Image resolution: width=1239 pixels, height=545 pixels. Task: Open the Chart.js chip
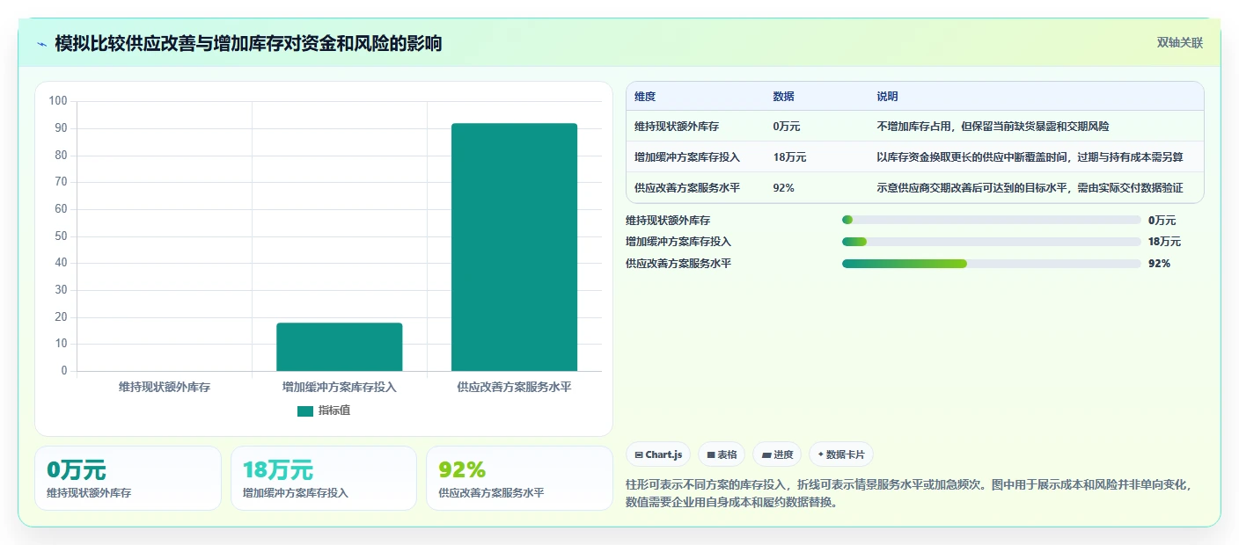658,454
